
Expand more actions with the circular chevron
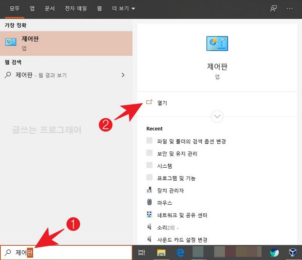217,117
